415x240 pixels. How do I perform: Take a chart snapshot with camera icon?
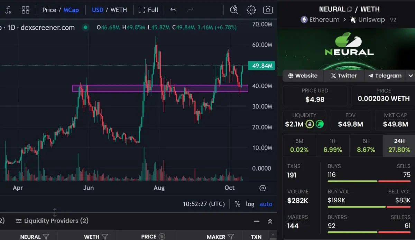(x=268, y=10)
